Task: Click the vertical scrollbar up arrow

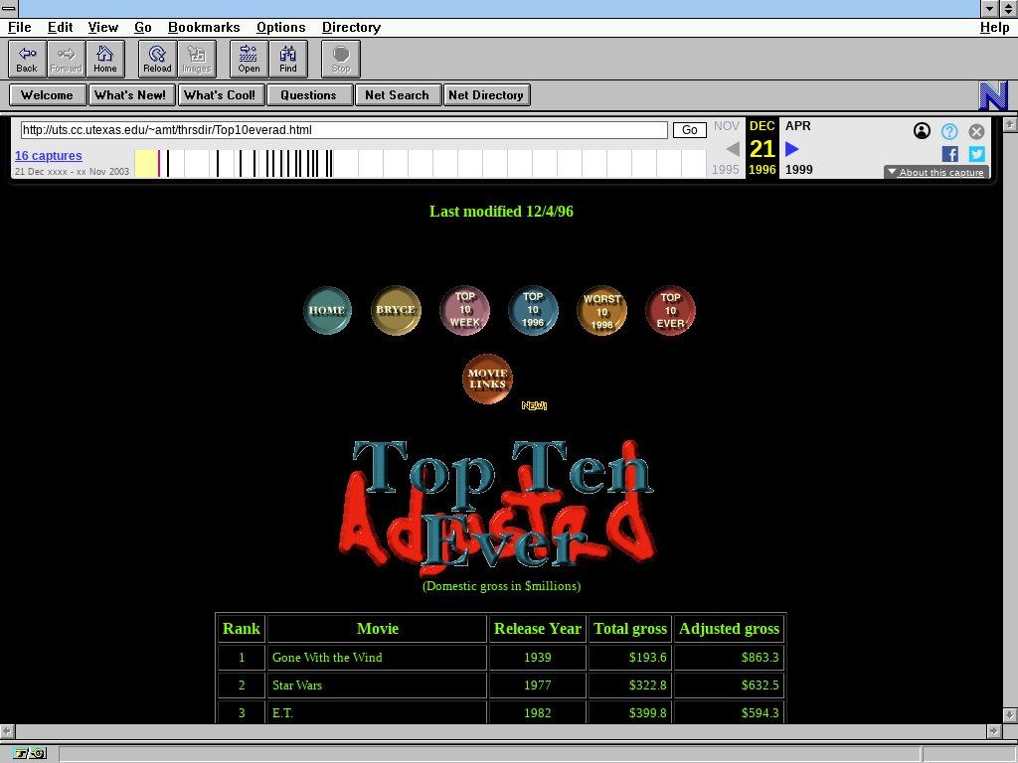Action: point(1010,125)
